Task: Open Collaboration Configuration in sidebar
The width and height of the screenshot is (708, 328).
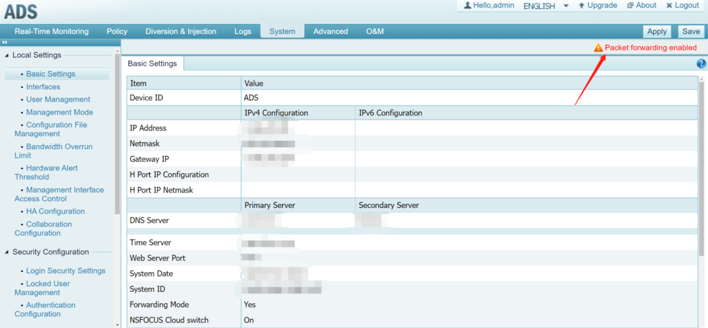Action: (44, 229)
